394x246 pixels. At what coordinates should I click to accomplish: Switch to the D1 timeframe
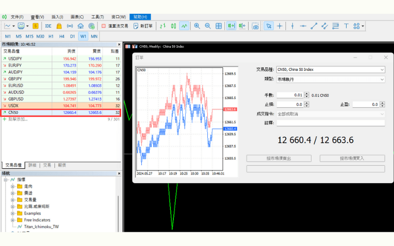tap(72, 36)
